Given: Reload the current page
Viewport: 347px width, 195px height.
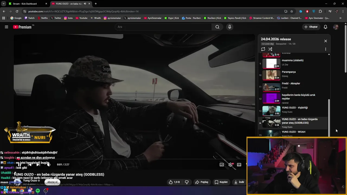Looking at the screenshot, I should (17, 11).
